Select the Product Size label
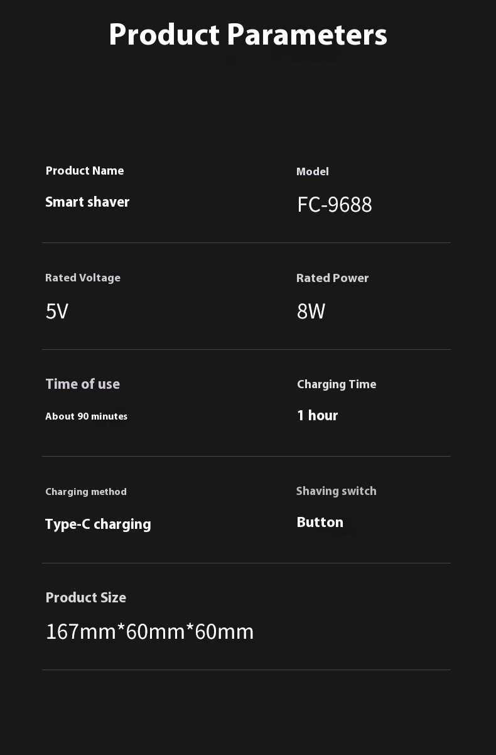The height and width of the screenshot is (755, 496). click(86, 598)
